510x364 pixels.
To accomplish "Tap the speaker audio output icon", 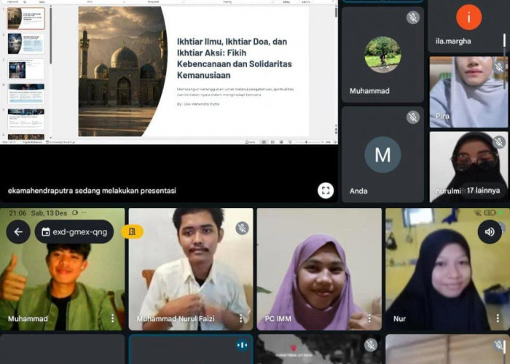I will [490, 232].
